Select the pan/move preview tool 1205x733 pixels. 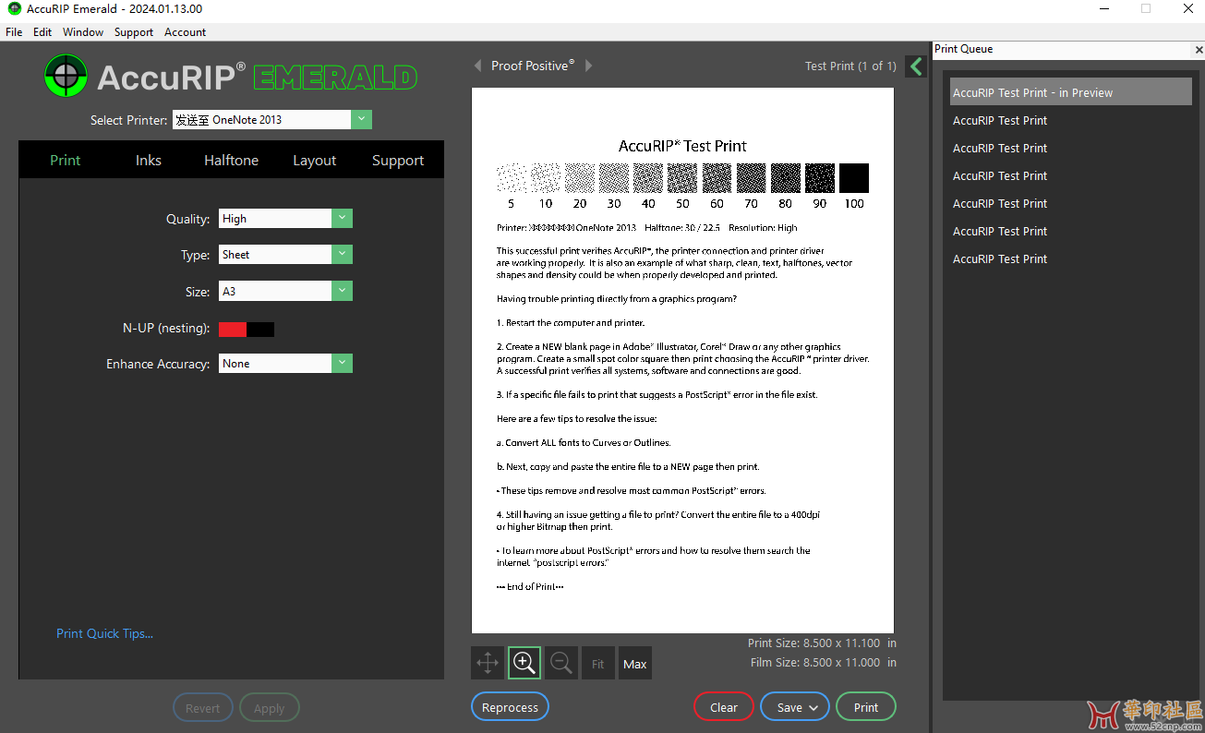(488, 663)
